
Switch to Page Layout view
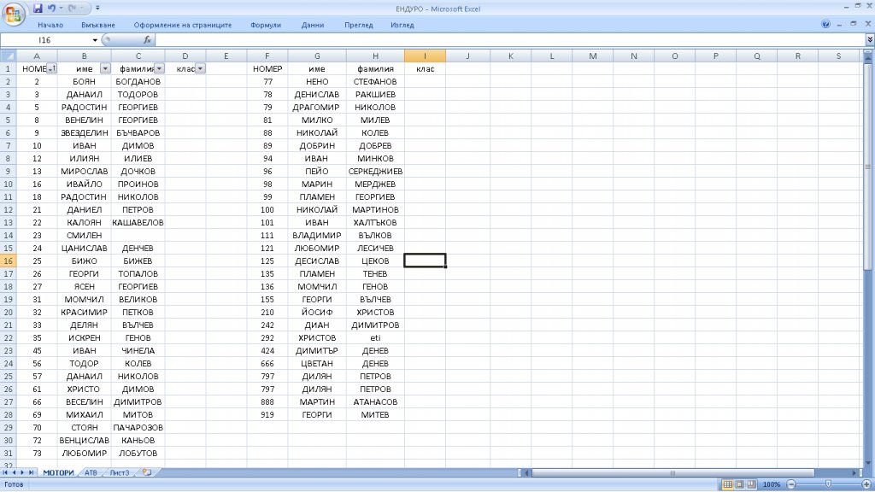[x=739, y=484]
